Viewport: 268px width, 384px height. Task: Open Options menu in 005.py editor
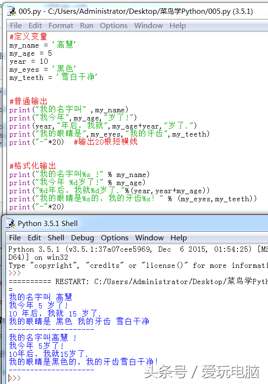tap(114, 26)
